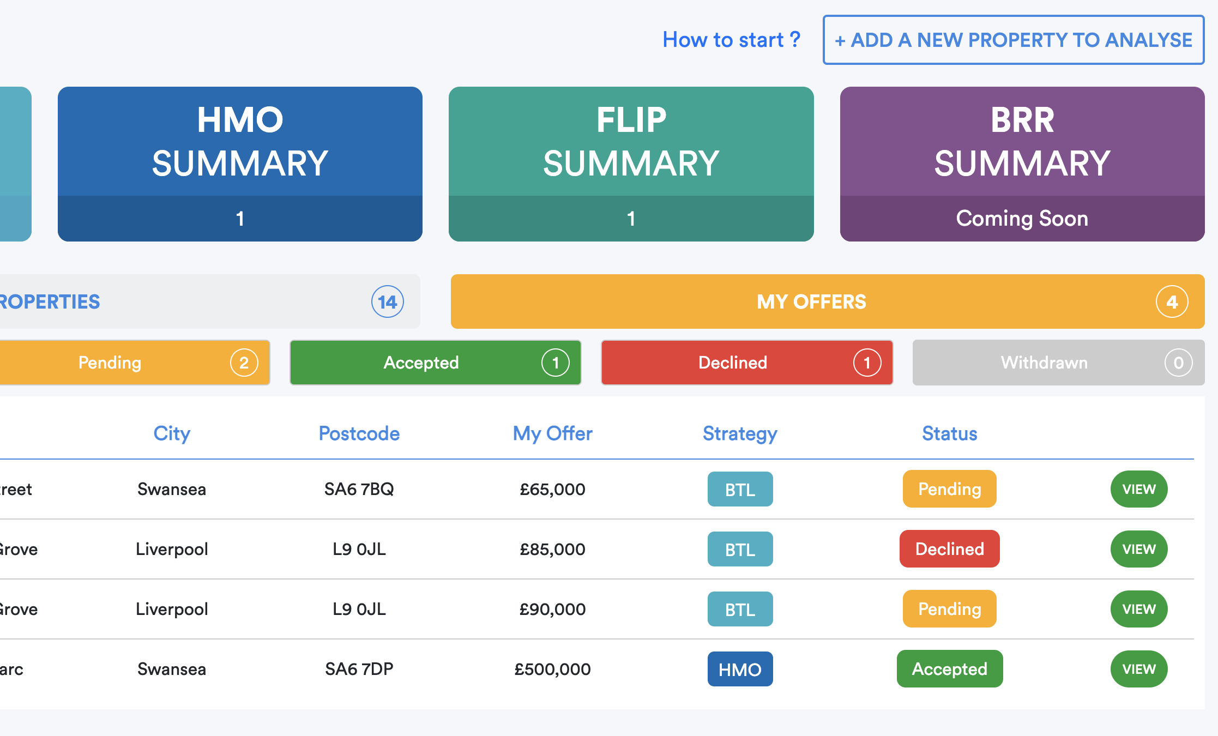Viewport: 1218px width, 736px height.
Task: Filter offers by Accepted status
Action: pos(421,363)
